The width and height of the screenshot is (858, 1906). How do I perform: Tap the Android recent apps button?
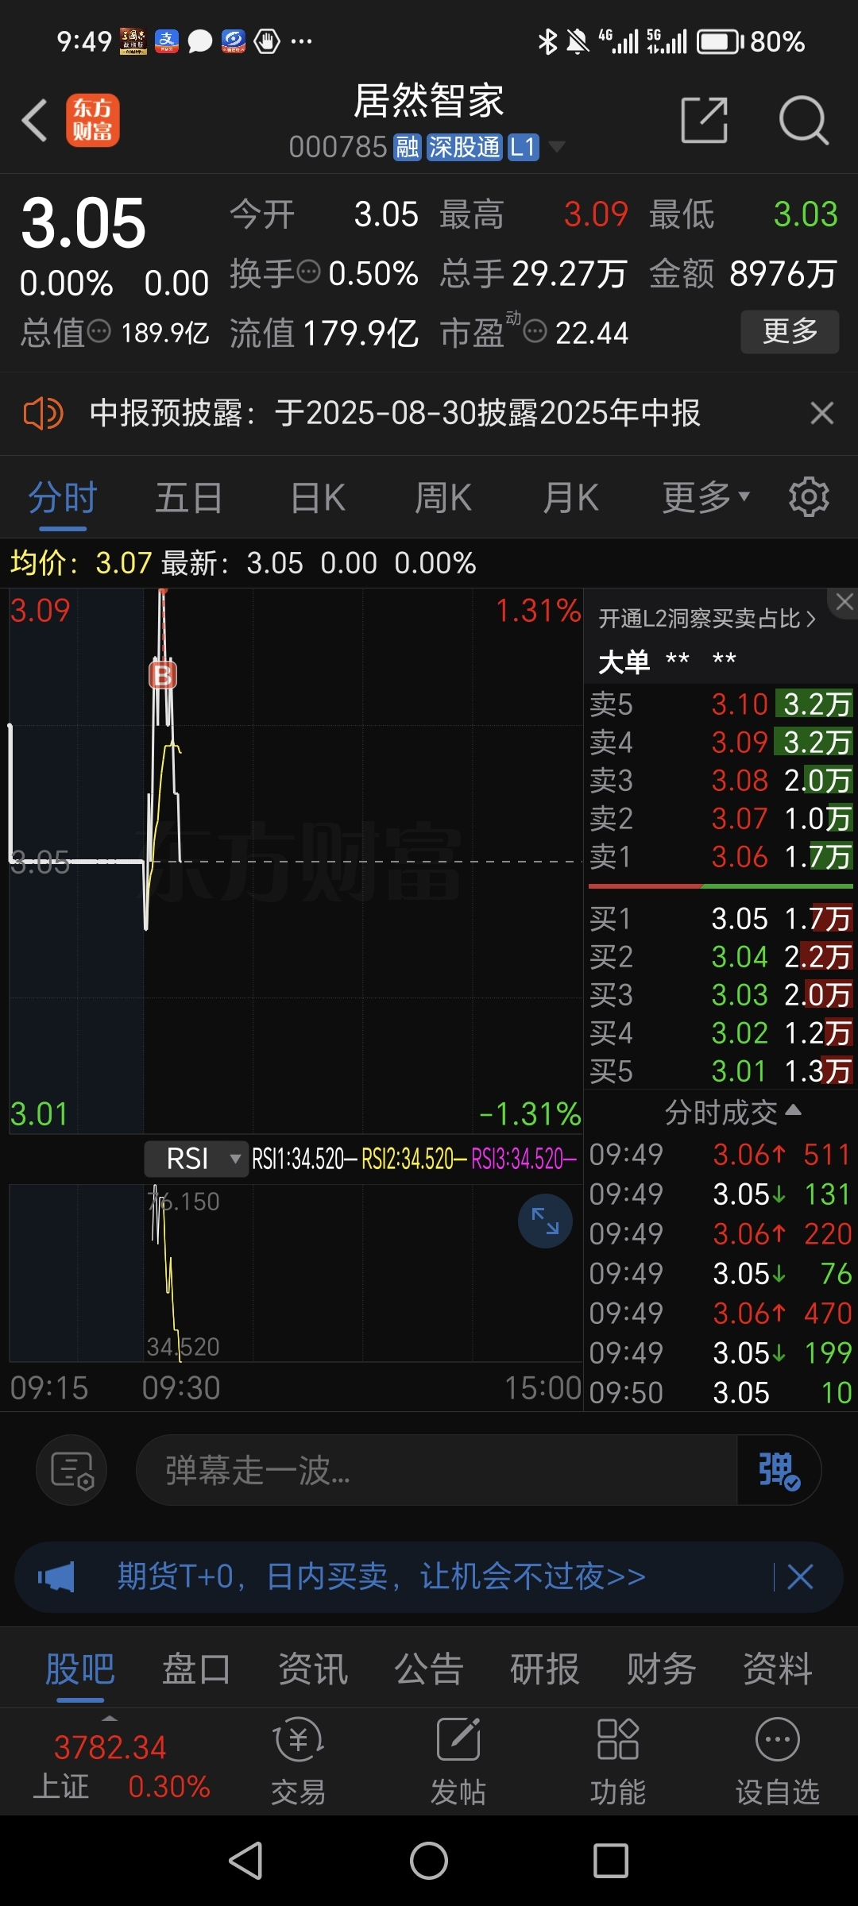[x=611, y=1861]
